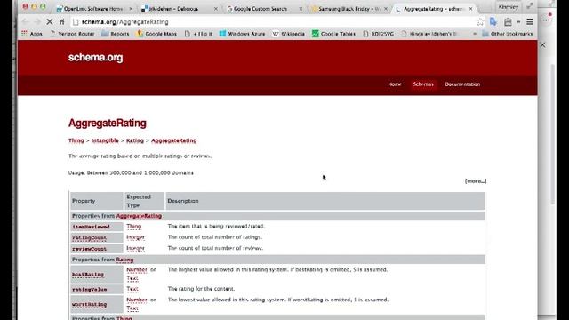Open RDF2SVG bookmark
Screen dimensions: 569x320
[x=379, y=34]
